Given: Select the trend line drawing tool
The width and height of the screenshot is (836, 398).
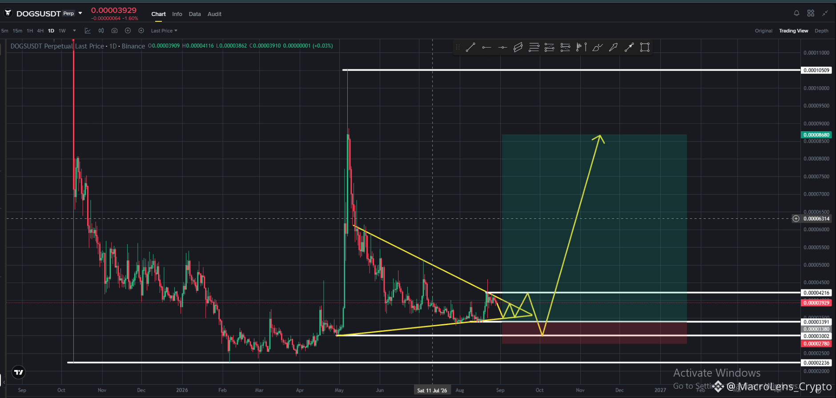Looking at the screenshot, I should (x=470, y=47).
